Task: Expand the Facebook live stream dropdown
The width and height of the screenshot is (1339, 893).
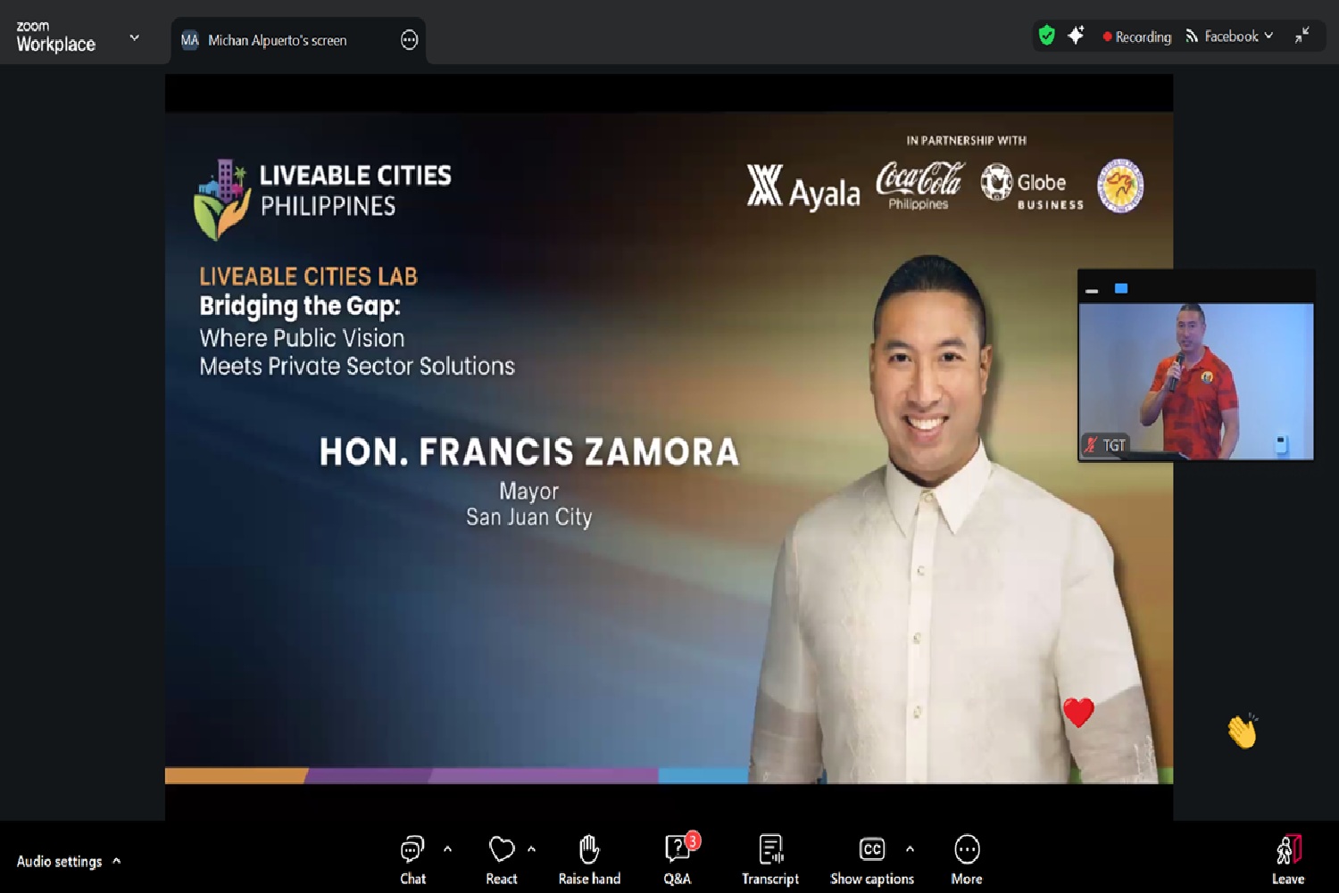Action: (1268, 36)
